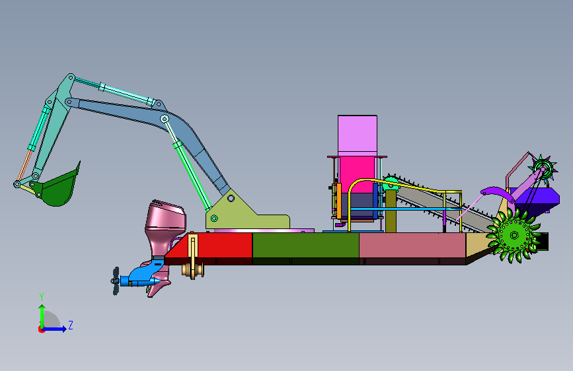Click the Y axis label on triad
573x371 pixels.
42,297
